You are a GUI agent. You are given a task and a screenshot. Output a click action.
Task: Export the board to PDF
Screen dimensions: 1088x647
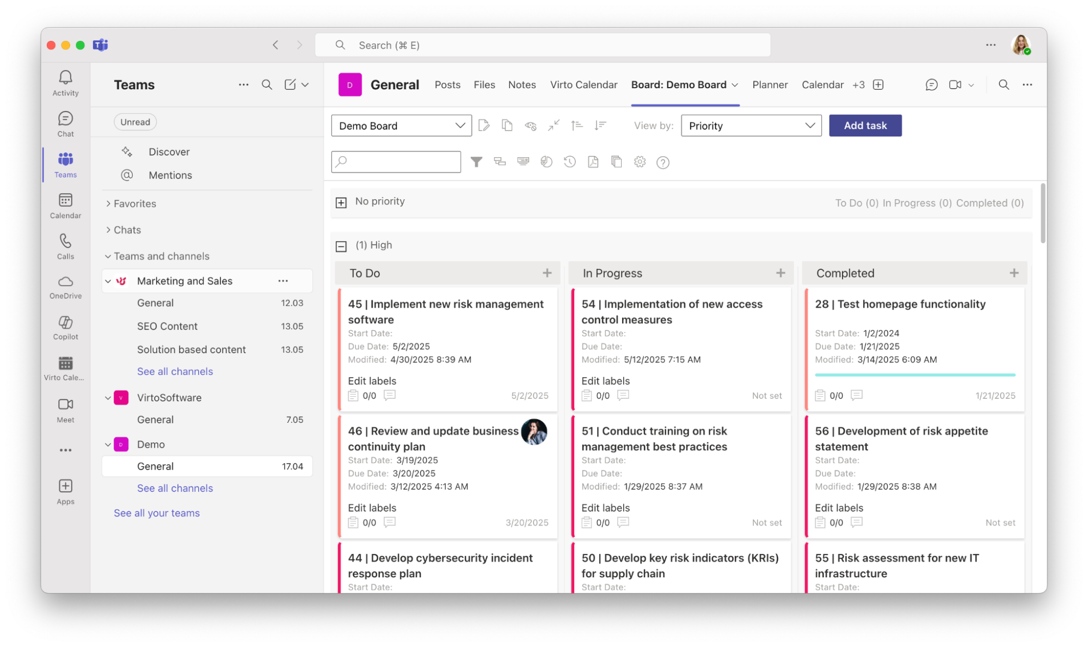pyautogui.click(x=593, y=162)
